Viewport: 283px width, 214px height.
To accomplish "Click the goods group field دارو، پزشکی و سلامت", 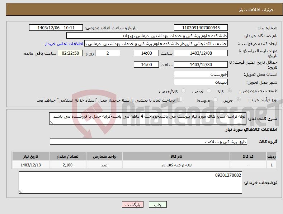I will click(x=148, y=142).
